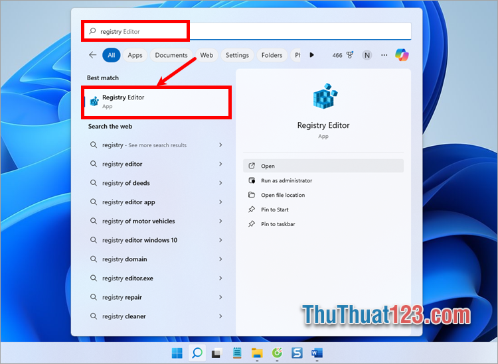
Task: Select 'registry editor' web suggestion text
Action: click(x=122, y=164)
